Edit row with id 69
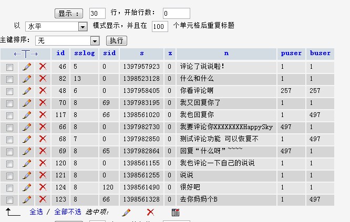The image size is (350, 222). tap(27, 151)
